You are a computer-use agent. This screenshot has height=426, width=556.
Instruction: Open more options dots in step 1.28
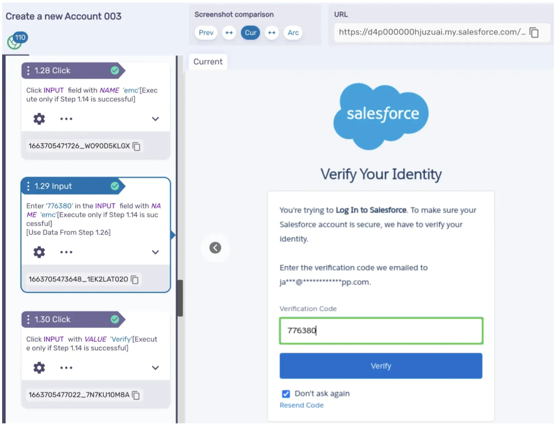[66, 119]
